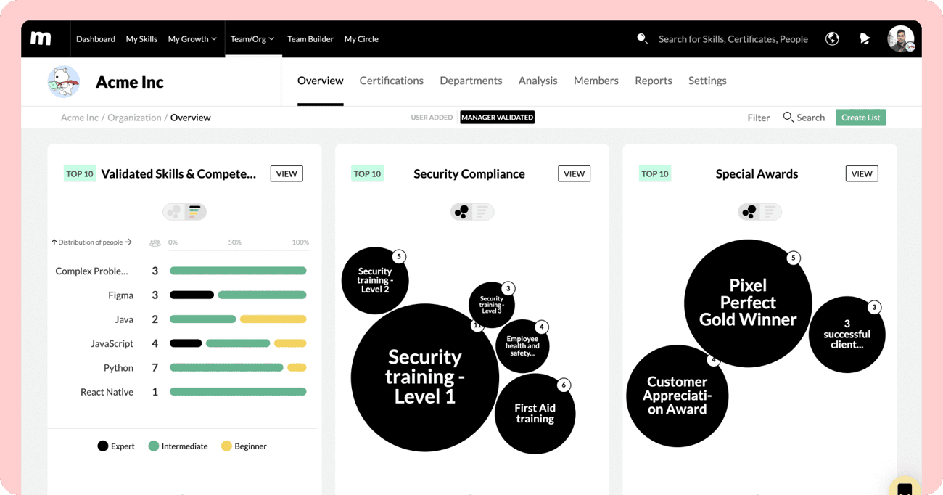Click the Intermediate green legend swatch
943x495 pixels.
(x=154, y=446)
